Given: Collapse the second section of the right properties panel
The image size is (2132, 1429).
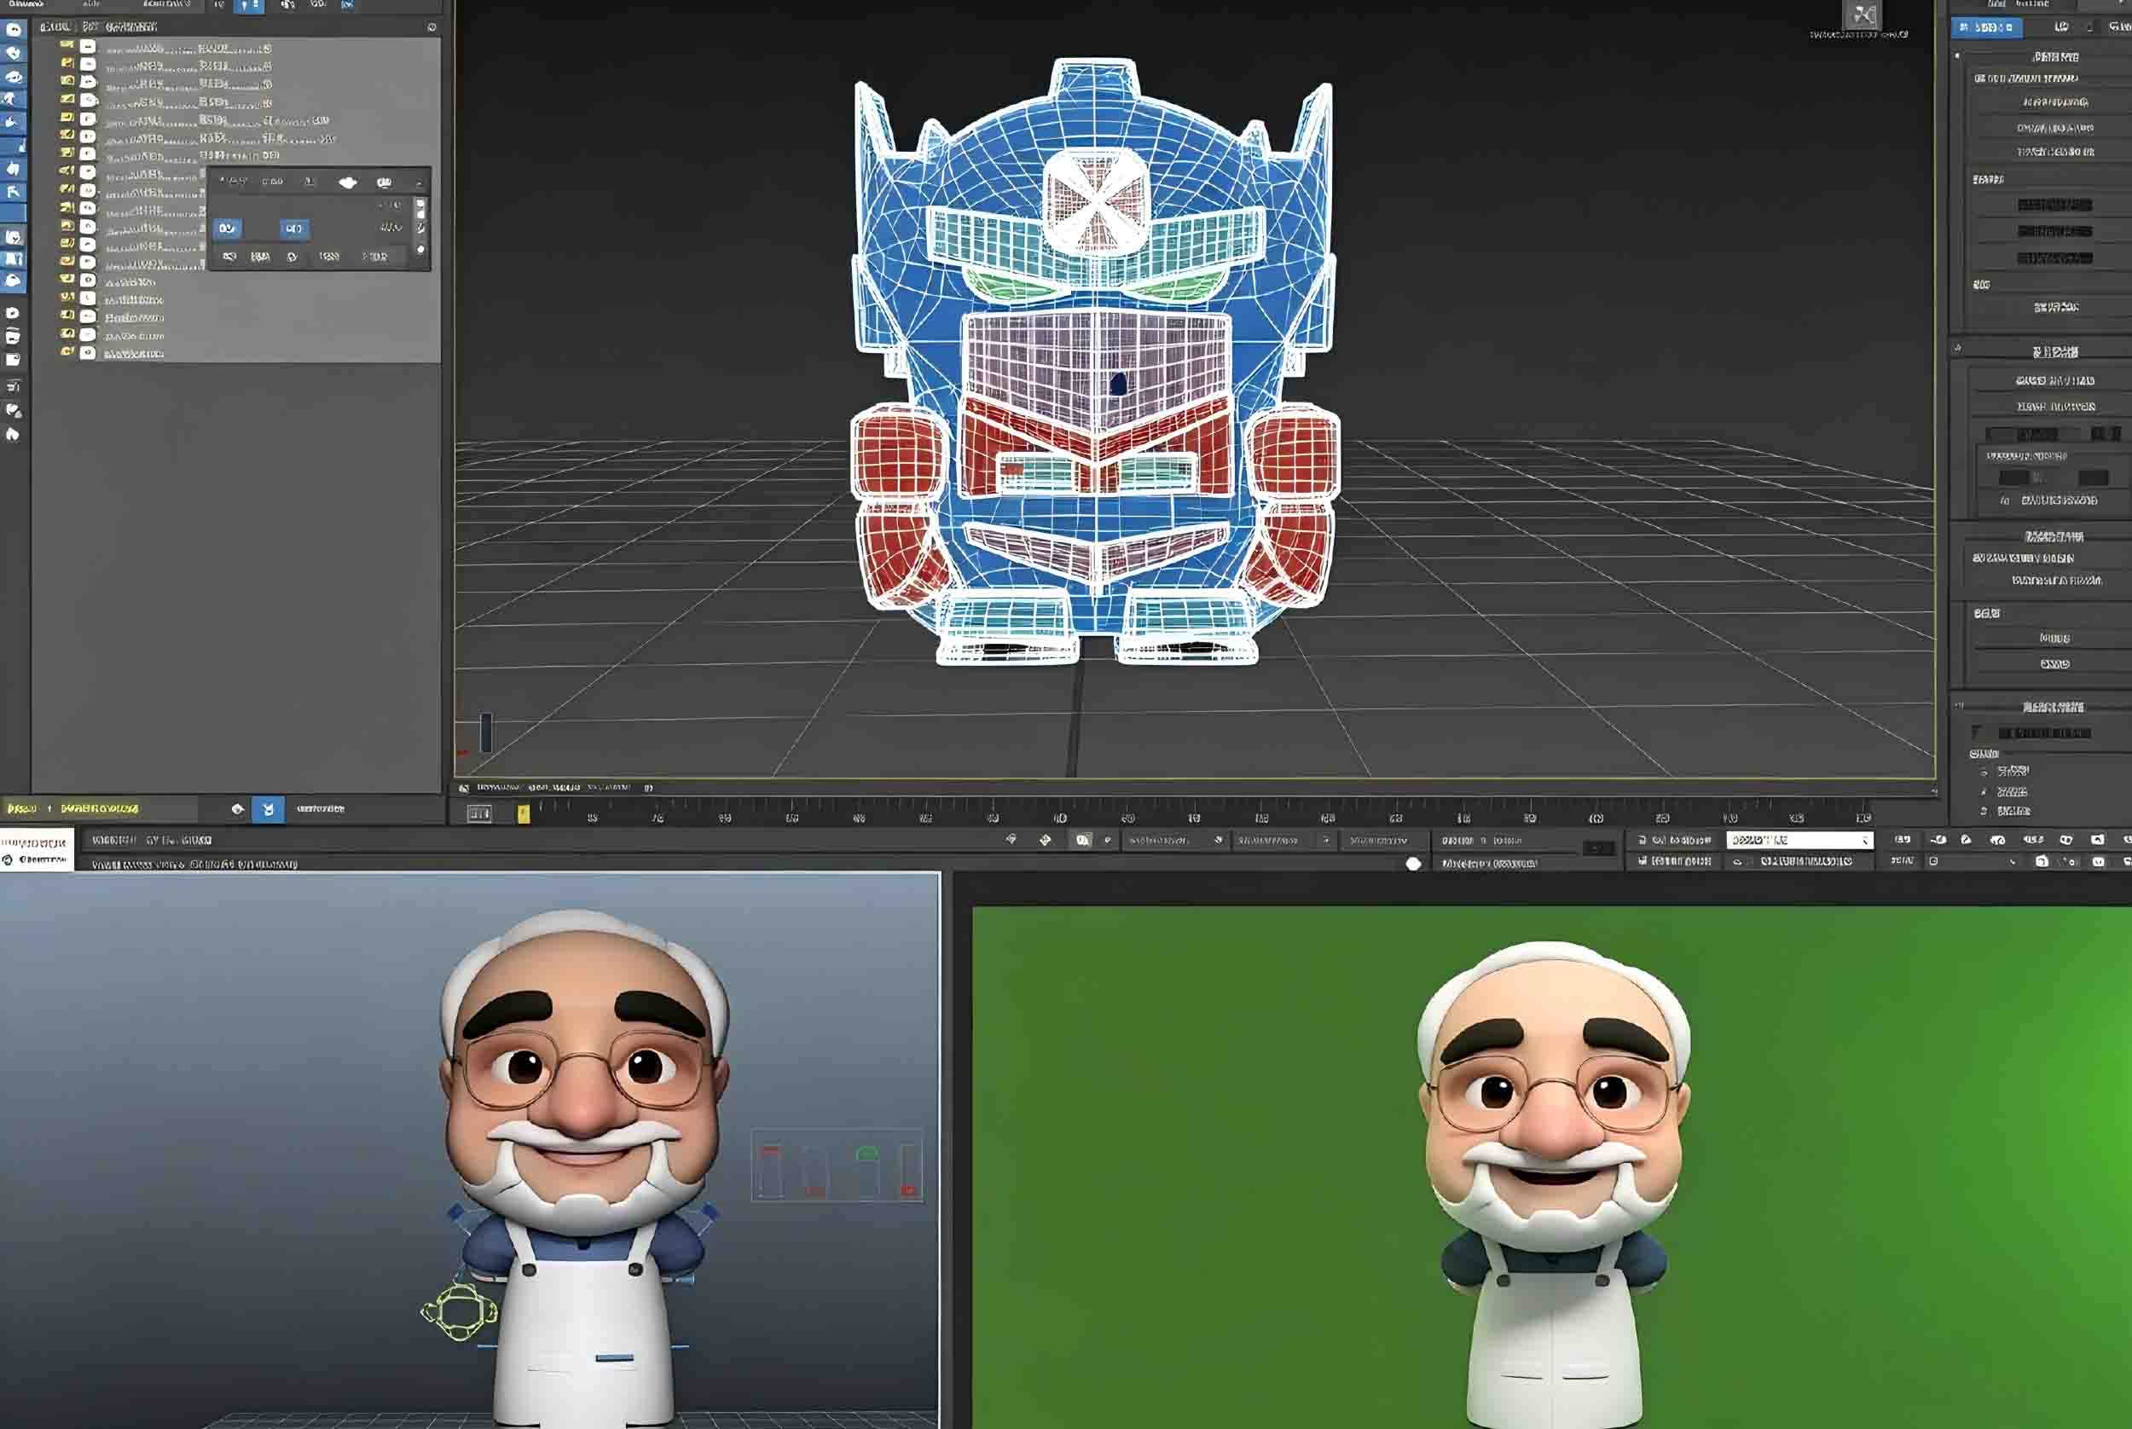Looking at the screenshot, I should [x=1956, y=348].
